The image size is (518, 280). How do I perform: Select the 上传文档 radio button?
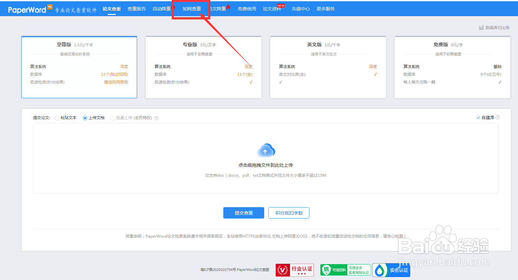tap(85, 118)
